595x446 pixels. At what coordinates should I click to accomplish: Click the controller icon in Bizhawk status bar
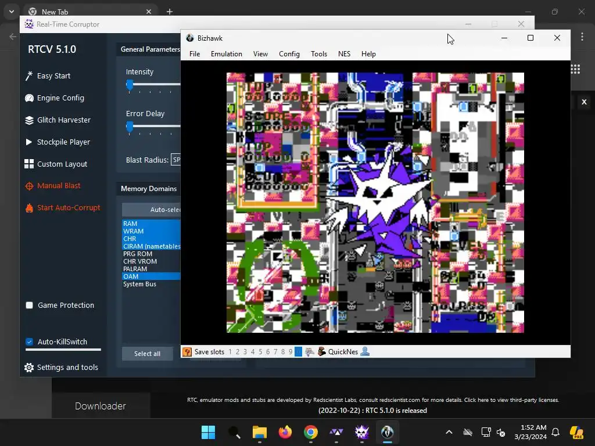pos(310,352)
